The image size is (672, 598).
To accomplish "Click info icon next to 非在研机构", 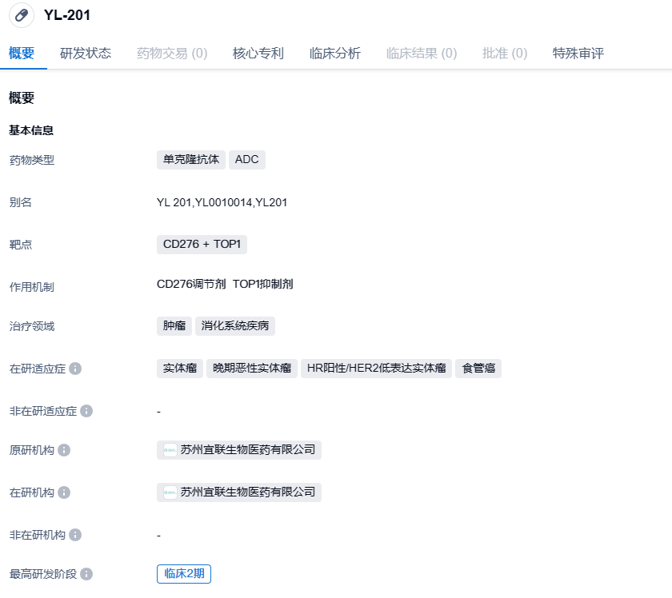I will [75, 535].
